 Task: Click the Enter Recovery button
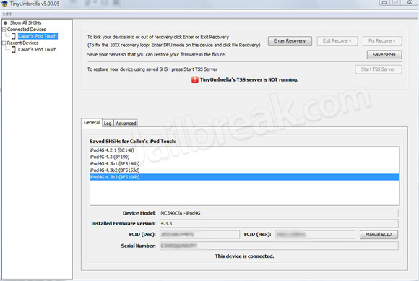point(290,41)
